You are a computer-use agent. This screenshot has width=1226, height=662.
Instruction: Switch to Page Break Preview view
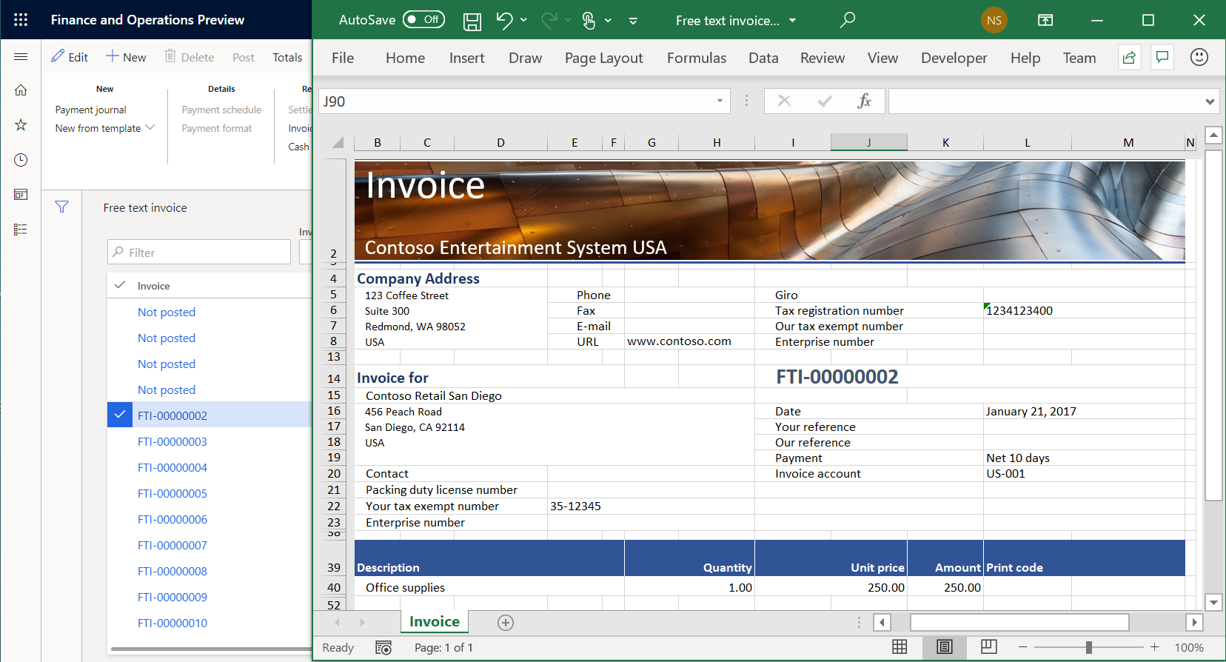click(988, 647)
